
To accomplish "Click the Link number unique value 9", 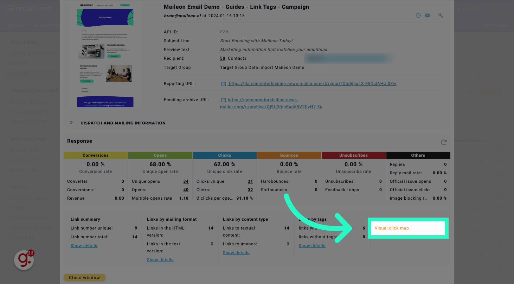I will (x=136, y=228).
